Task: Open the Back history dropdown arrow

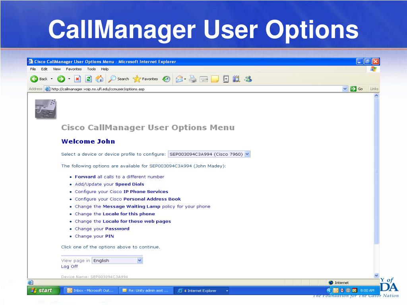Action: pos(52,79)
